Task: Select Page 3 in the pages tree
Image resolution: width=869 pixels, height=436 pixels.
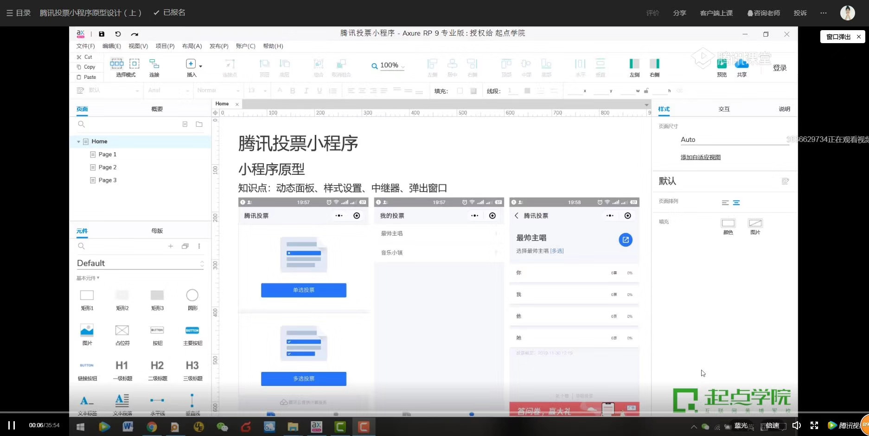Action: [107, 180]
